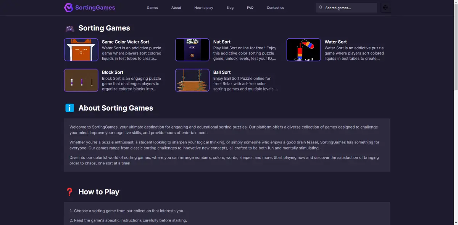Click the magnifier icon in the search bar
Screen dimensions: 458x225
pos(321,7)
